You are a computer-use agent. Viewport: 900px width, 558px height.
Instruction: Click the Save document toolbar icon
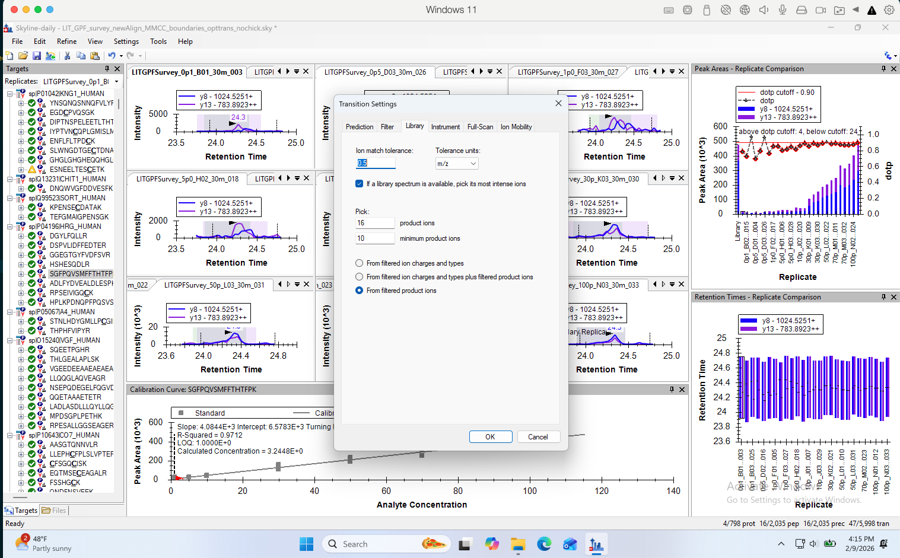37,56
